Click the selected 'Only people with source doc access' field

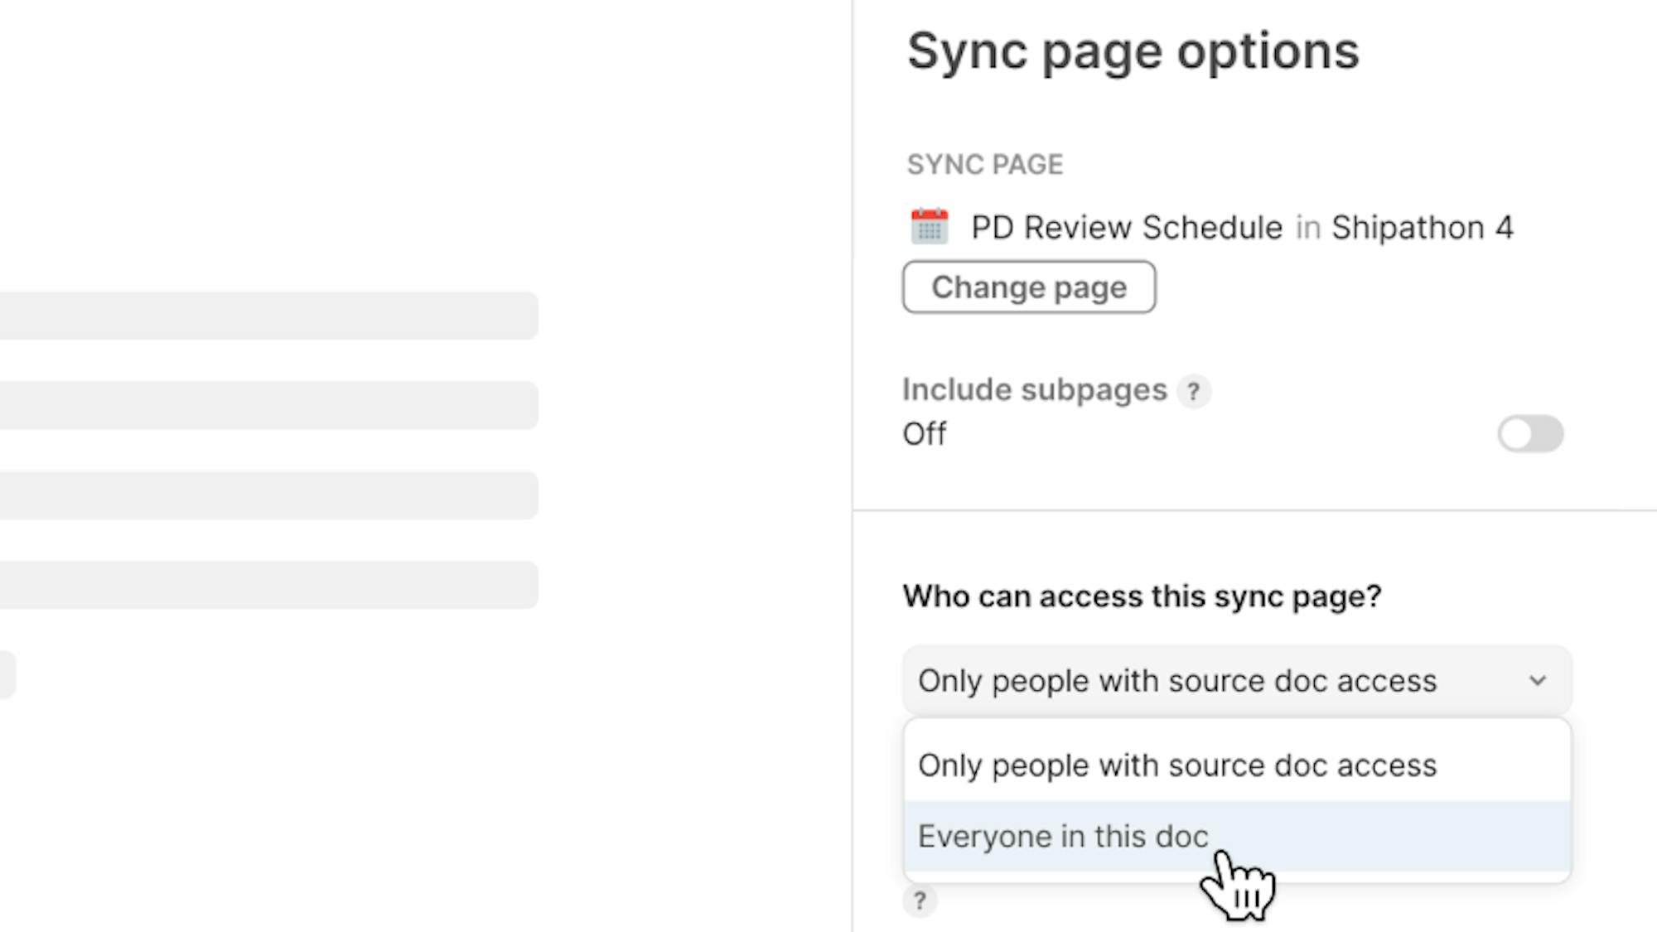coord(1176,681)
